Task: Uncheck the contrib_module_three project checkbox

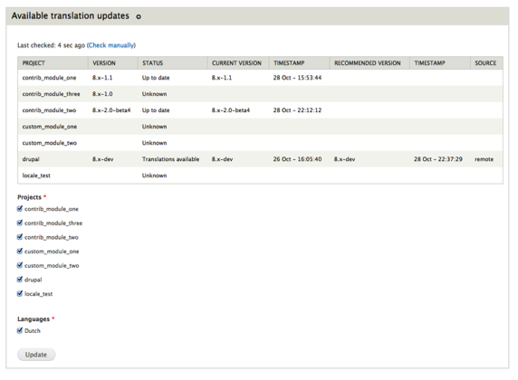Action: point(20,223)
